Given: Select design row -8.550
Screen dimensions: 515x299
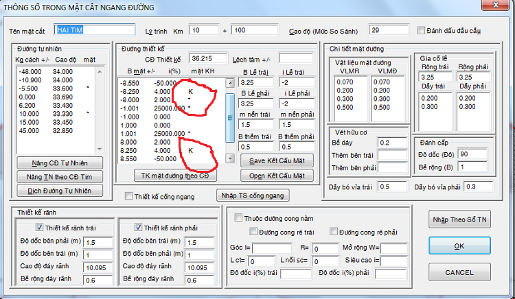Looking at the screenshot, I should [x=172, y=83].
